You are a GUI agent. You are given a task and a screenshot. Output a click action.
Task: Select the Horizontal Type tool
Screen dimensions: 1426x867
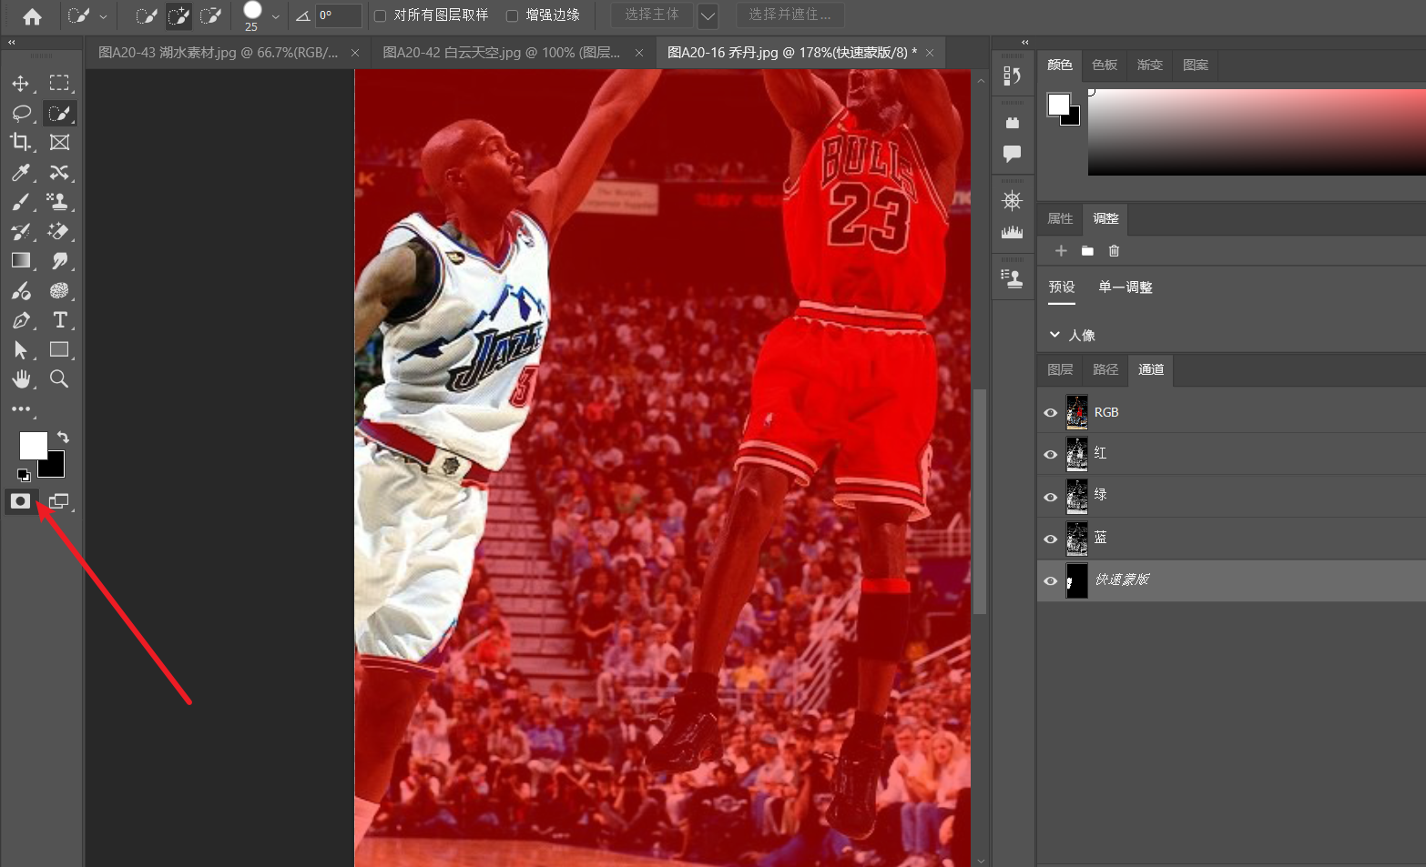pos(59,320)
